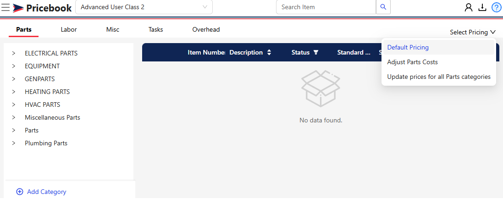Switch to the Overhead tab
The height and width of the screenshot is (204, 503).
[x=206, y=29]
